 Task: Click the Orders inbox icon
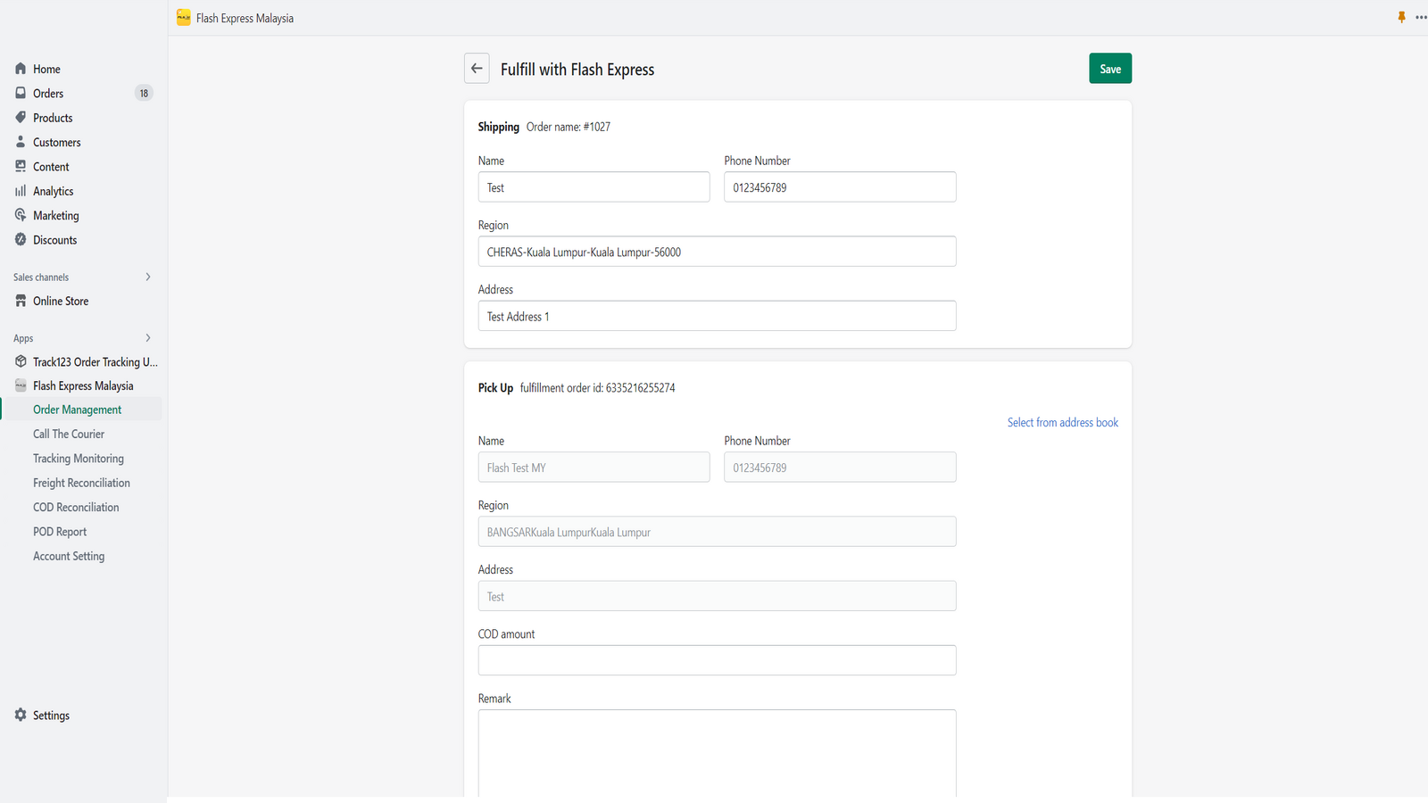pyautogui.click(x=21, y=93)
